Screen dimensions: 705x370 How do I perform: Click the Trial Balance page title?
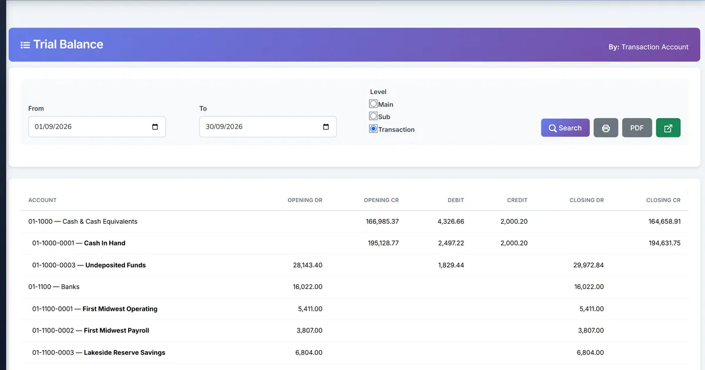tap(68, 45)
